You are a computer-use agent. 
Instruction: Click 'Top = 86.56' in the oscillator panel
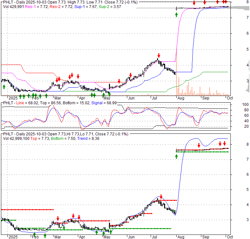pyautogui.click(x=51, y=103)
